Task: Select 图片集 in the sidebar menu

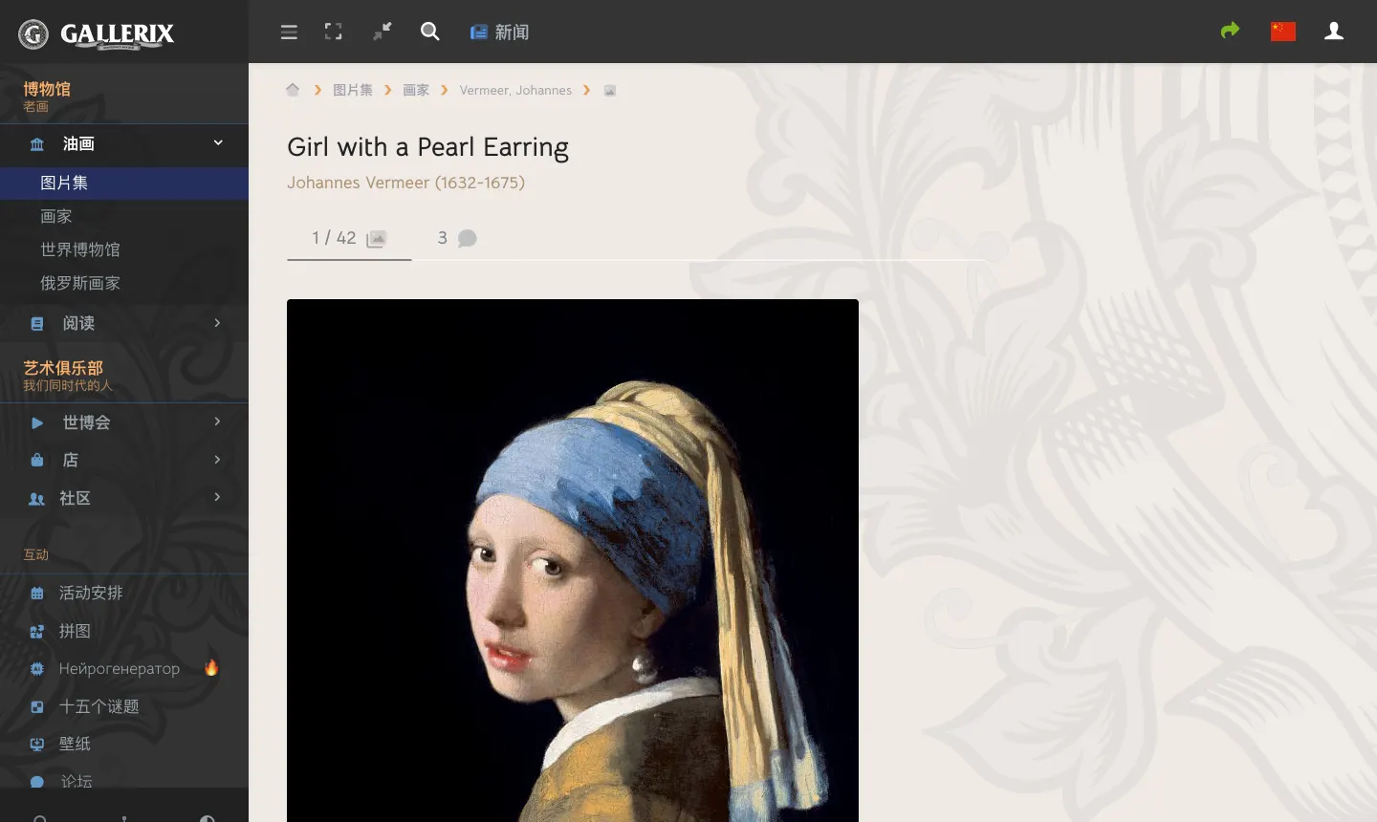Action: pyautogui.click(x=124, y=183)
